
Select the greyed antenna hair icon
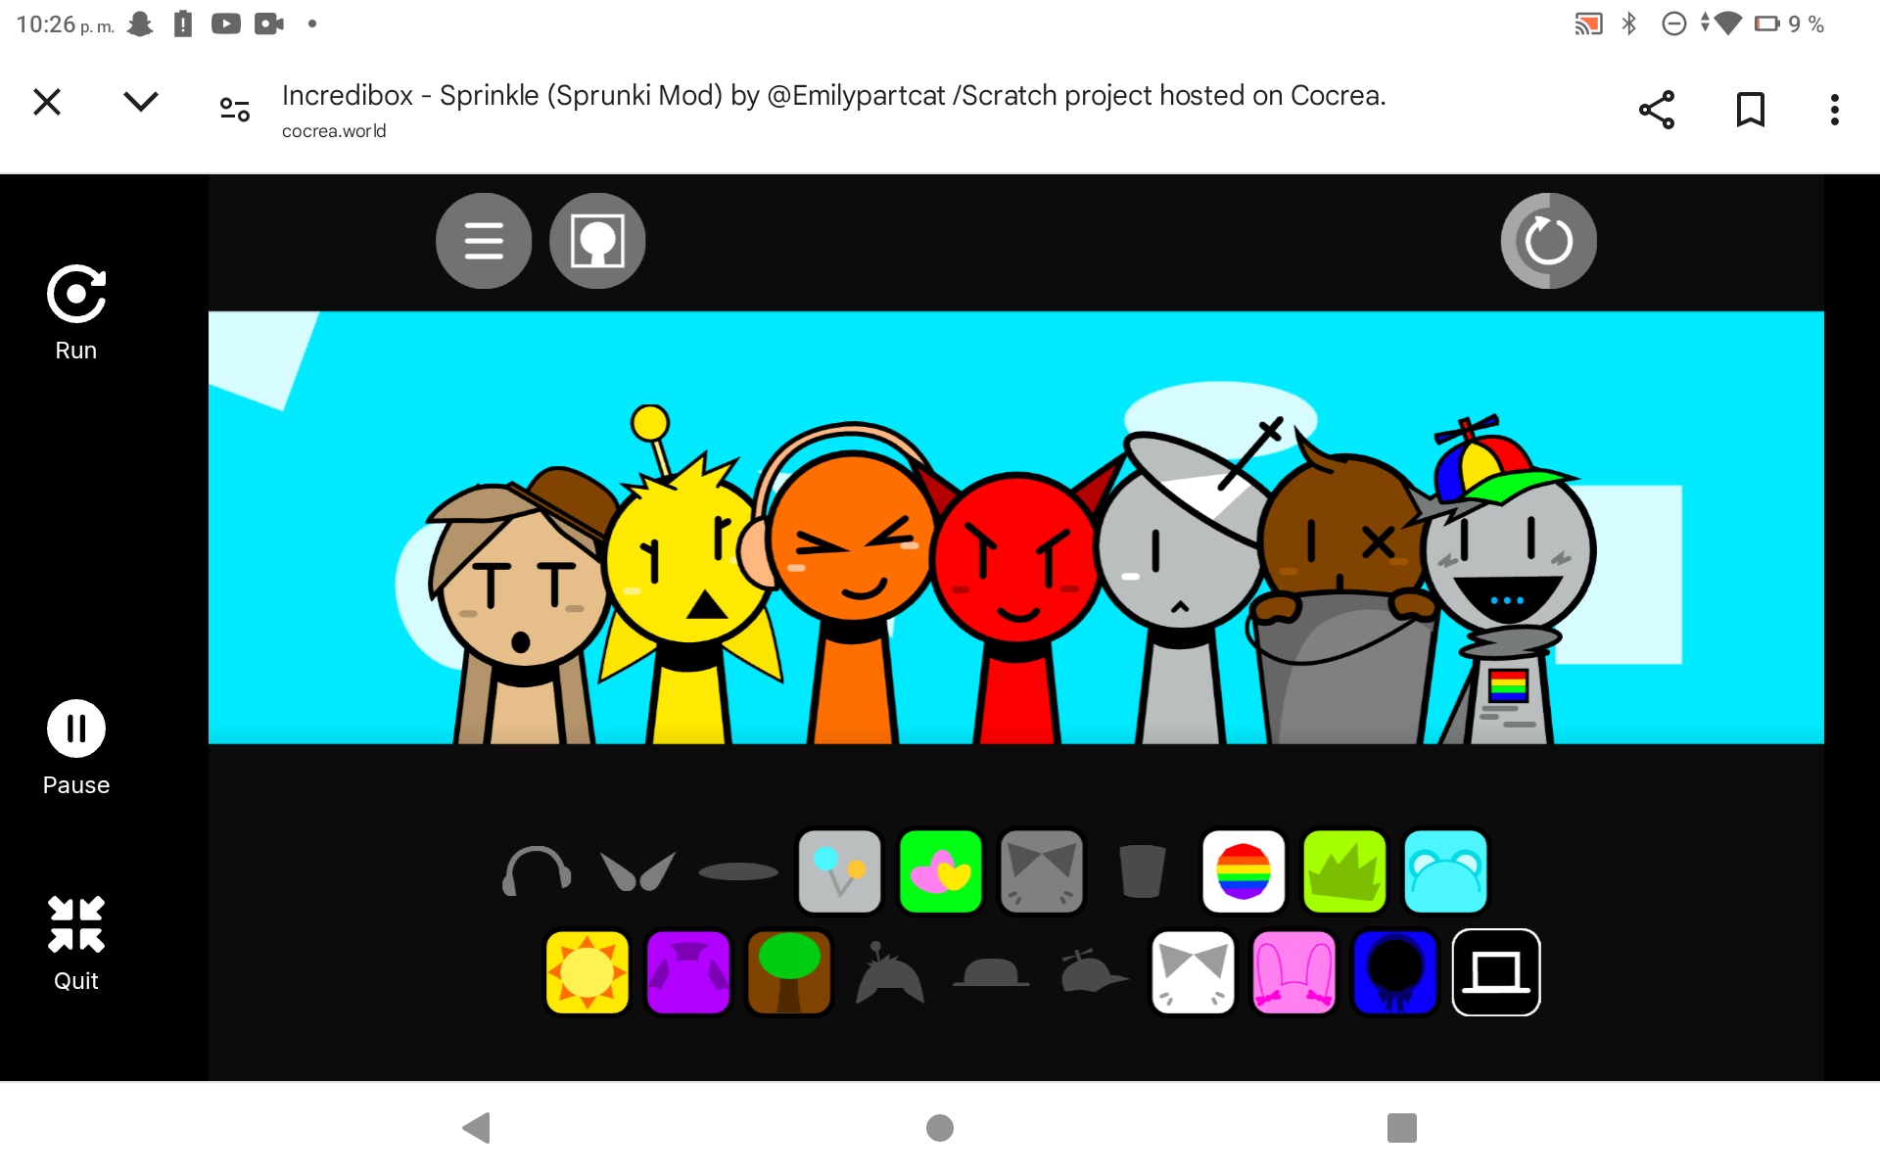[889, 972]
